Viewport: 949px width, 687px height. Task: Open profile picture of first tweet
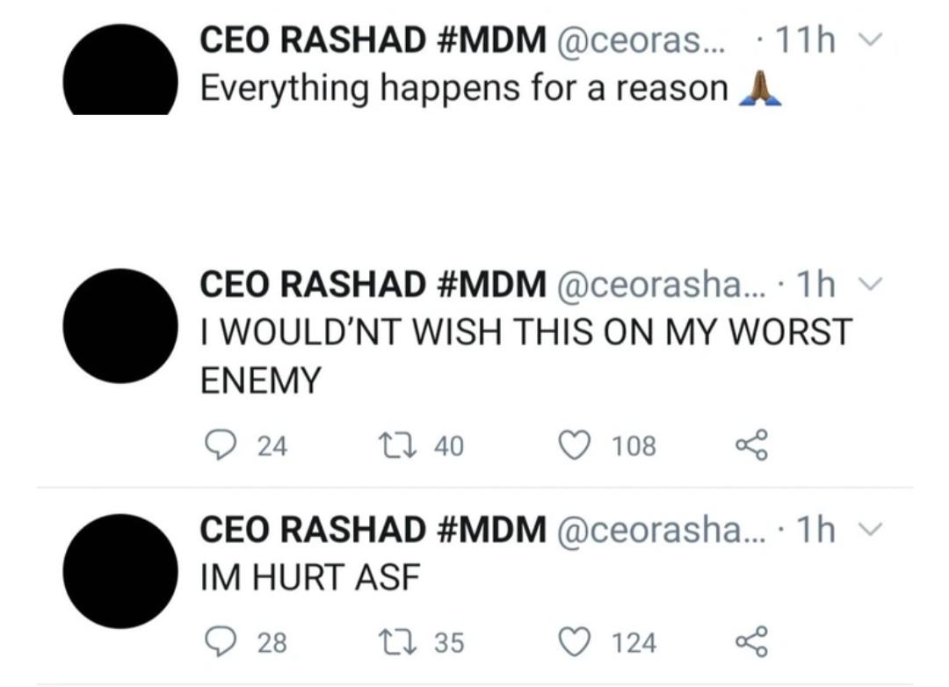[120, 72]
